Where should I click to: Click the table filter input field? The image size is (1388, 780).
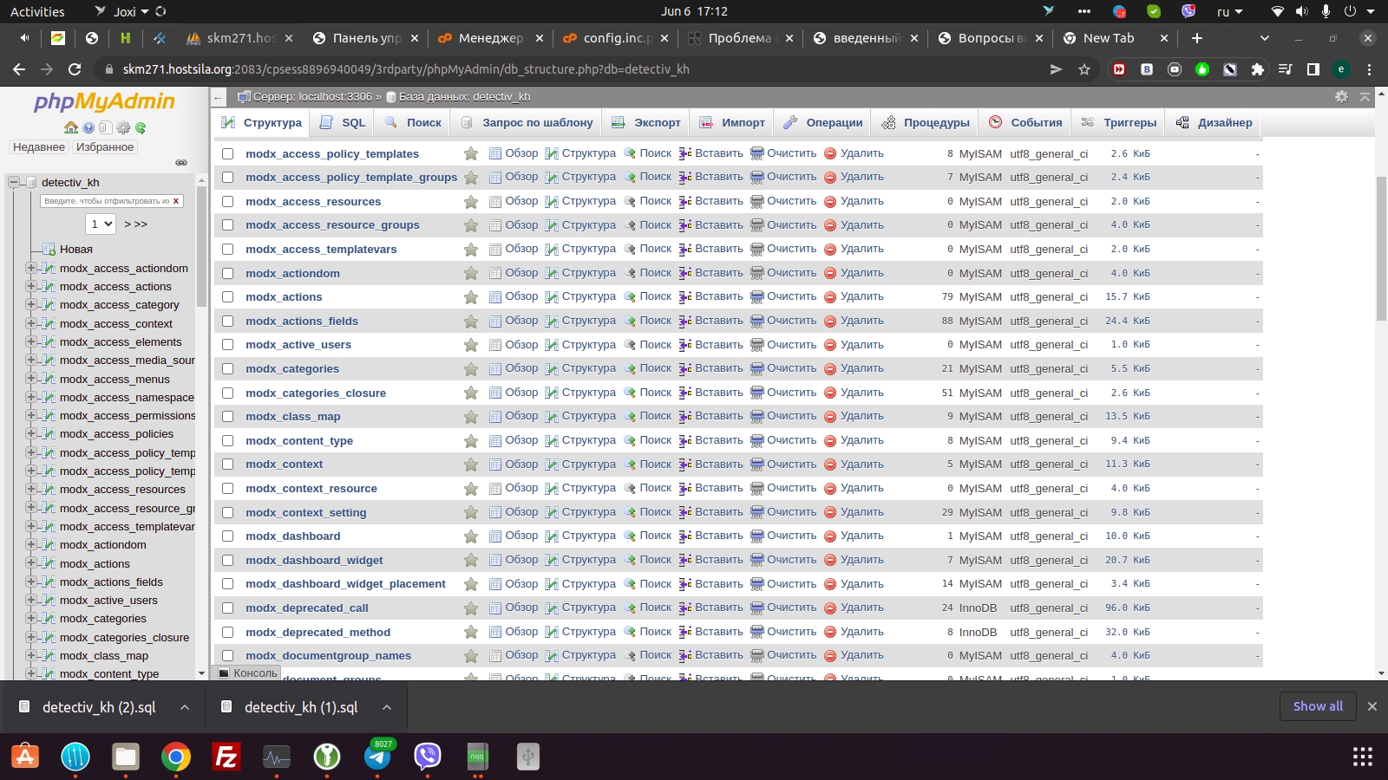tap(106, 201)
